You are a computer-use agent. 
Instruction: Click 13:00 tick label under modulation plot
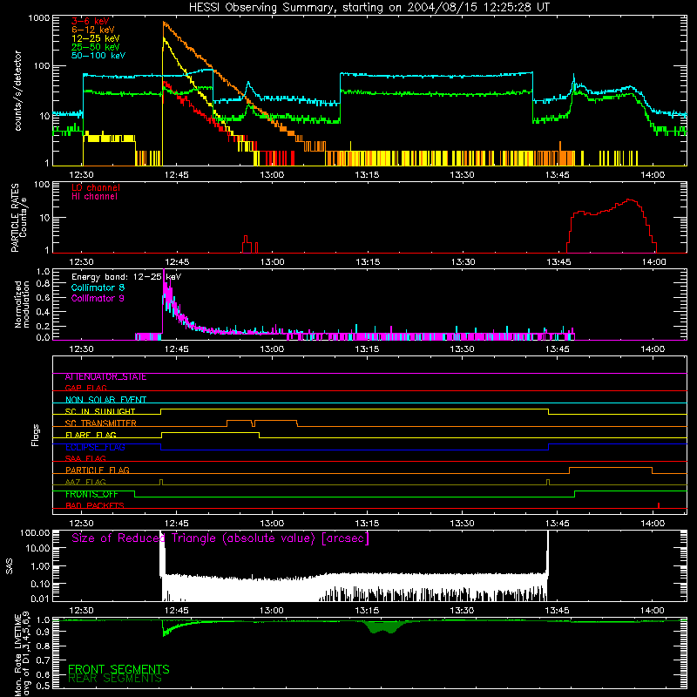pos(272,349)
